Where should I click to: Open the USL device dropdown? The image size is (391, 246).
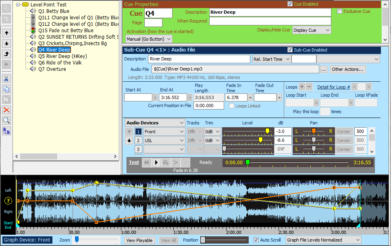pos(164,141)
